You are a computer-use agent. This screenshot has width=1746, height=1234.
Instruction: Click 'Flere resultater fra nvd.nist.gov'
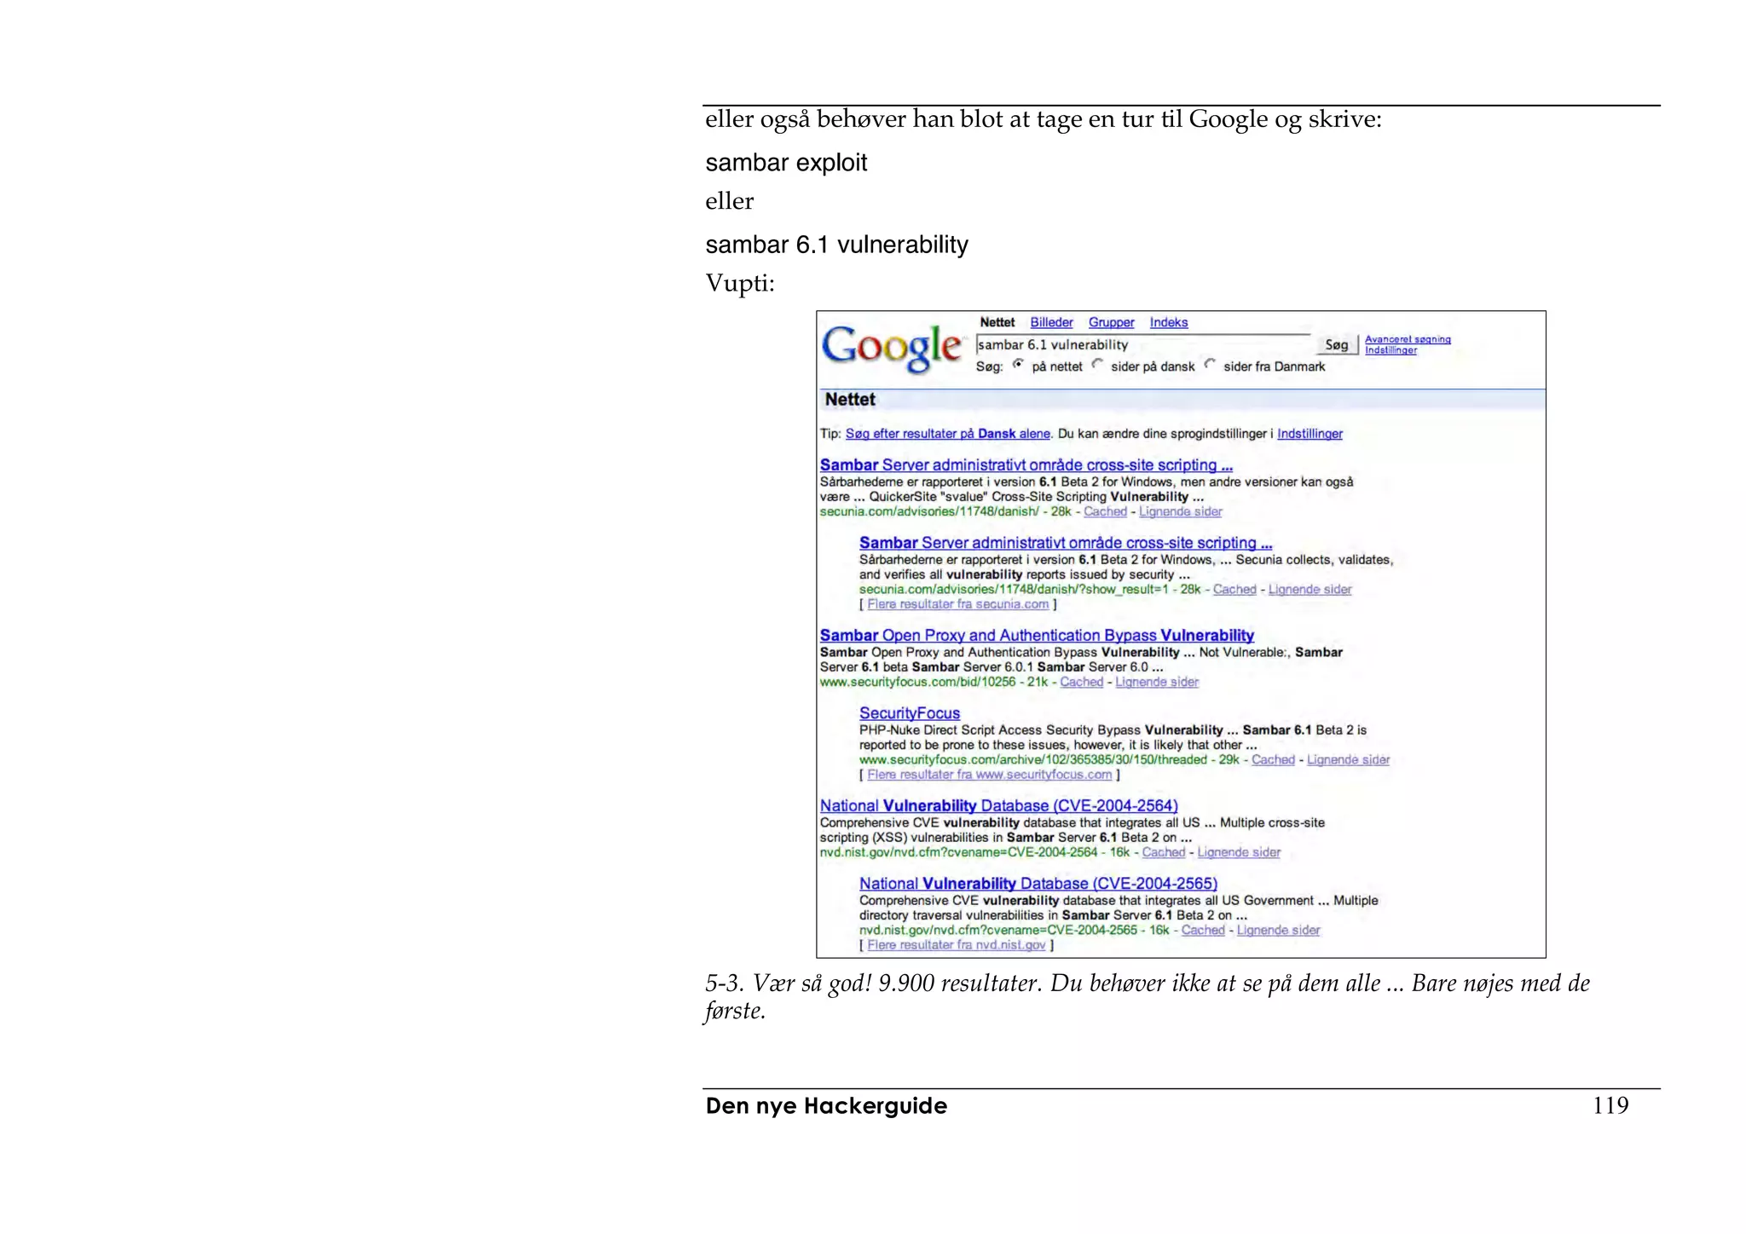pyautogui.click(x=957, y=945)
